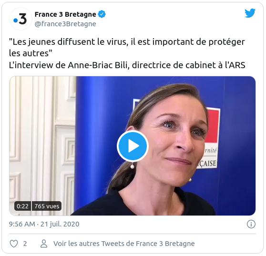Open the France 3 Bretagne account name
The image size is (266, 256).
(x=65, y=14)
